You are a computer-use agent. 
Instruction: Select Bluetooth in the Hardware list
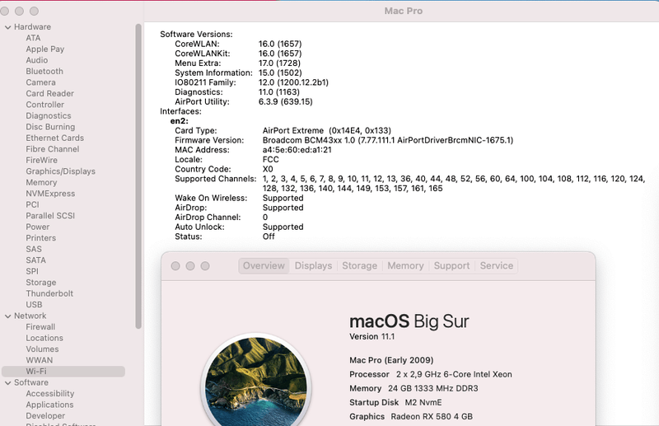click(44, 72)
